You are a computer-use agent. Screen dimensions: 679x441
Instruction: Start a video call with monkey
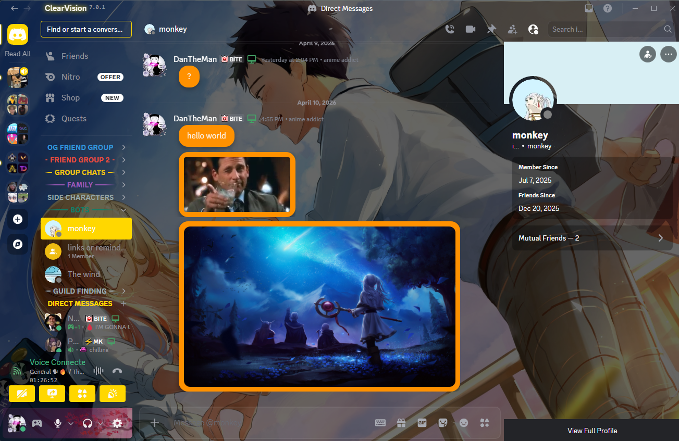point(471,29)
